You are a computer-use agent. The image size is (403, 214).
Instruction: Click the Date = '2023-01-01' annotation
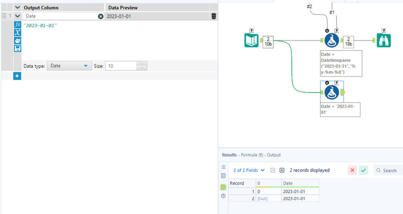pyautogui.click(x=340, y=109)
